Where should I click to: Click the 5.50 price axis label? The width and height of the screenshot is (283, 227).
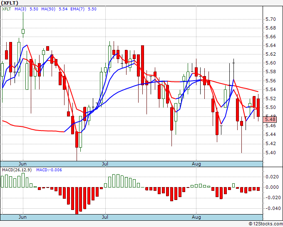tap(271, 107)
